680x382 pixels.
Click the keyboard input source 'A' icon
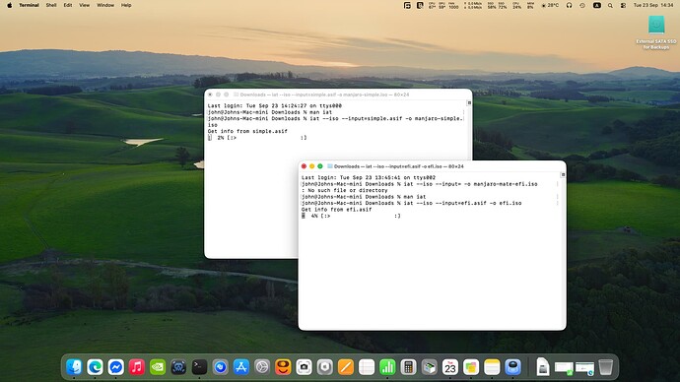(x=597, y=5)
